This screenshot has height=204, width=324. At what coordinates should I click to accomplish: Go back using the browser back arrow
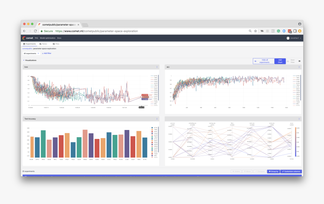24,31
